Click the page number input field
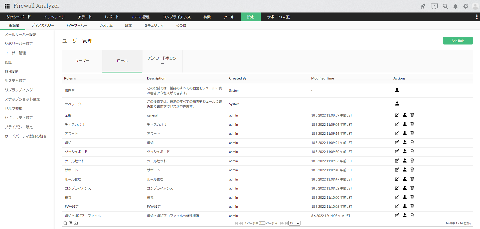480x229 pixels. tap(262, 223)
